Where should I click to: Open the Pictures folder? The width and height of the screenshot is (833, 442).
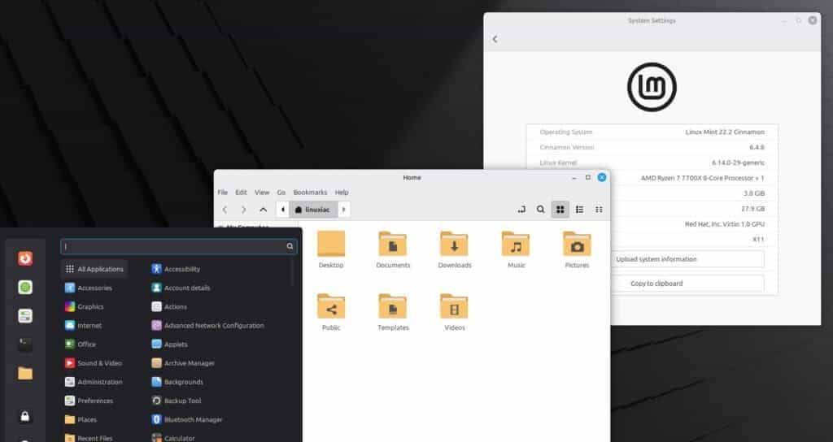click(577, 249)
